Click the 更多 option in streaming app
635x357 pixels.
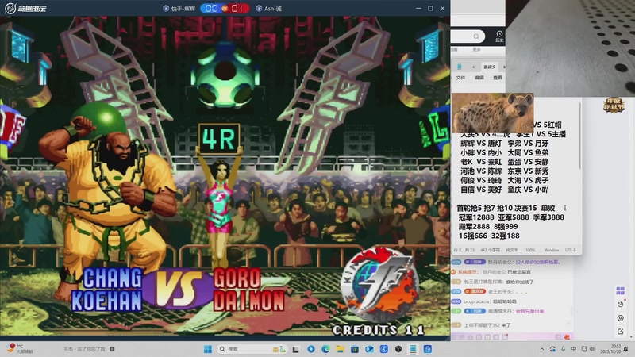click(x=477, y=49)
